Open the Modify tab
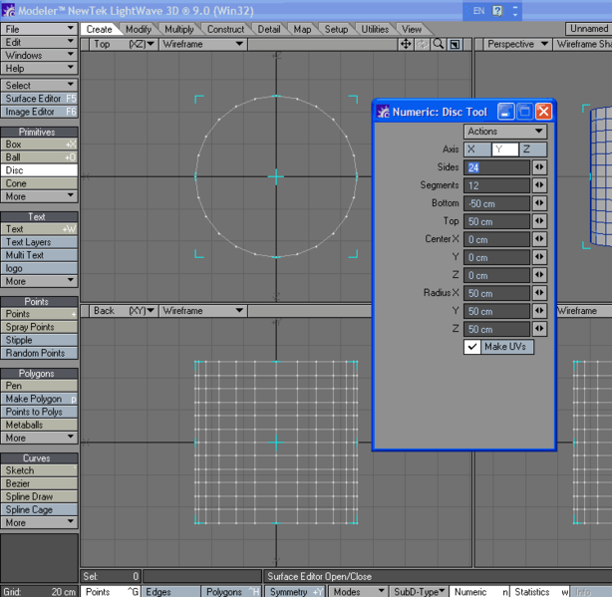The width and height of the screenshot is (612, 597). tap(139, 29)
